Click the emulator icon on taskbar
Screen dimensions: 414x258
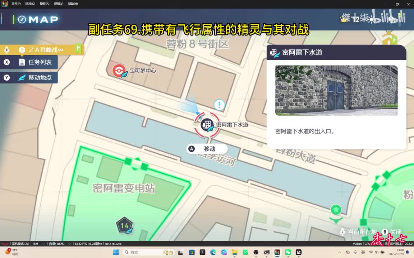pos(277,252)
